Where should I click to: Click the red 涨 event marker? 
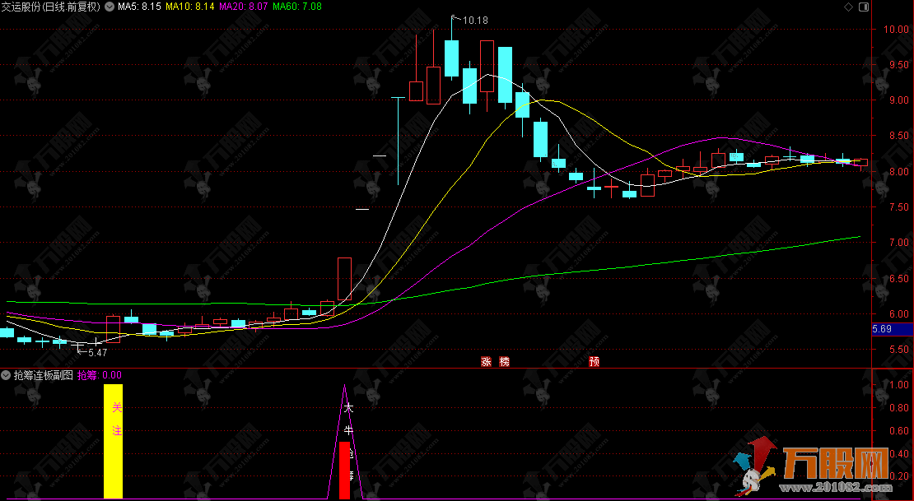coord(487,361)
